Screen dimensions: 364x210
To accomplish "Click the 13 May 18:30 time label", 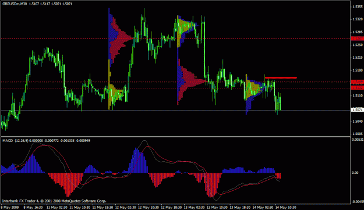I will (240, 207).
